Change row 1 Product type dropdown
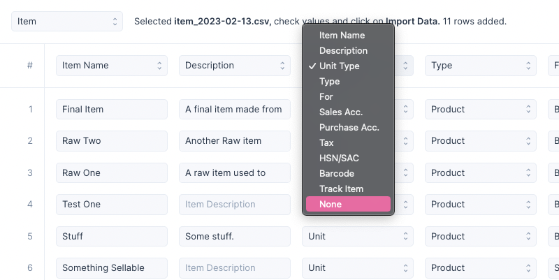This screenshot has width=559, height=280. [x=481, y=109]
